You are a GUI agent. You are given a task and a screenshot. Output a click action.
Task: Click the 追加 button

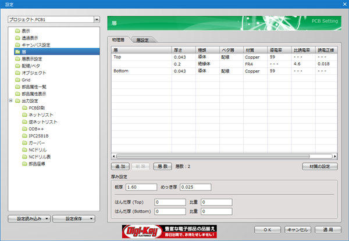tap(120, 166)
